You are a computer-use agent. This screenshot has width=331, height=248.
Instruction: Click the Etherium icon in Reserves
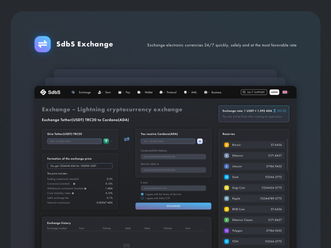pos(226,156)
